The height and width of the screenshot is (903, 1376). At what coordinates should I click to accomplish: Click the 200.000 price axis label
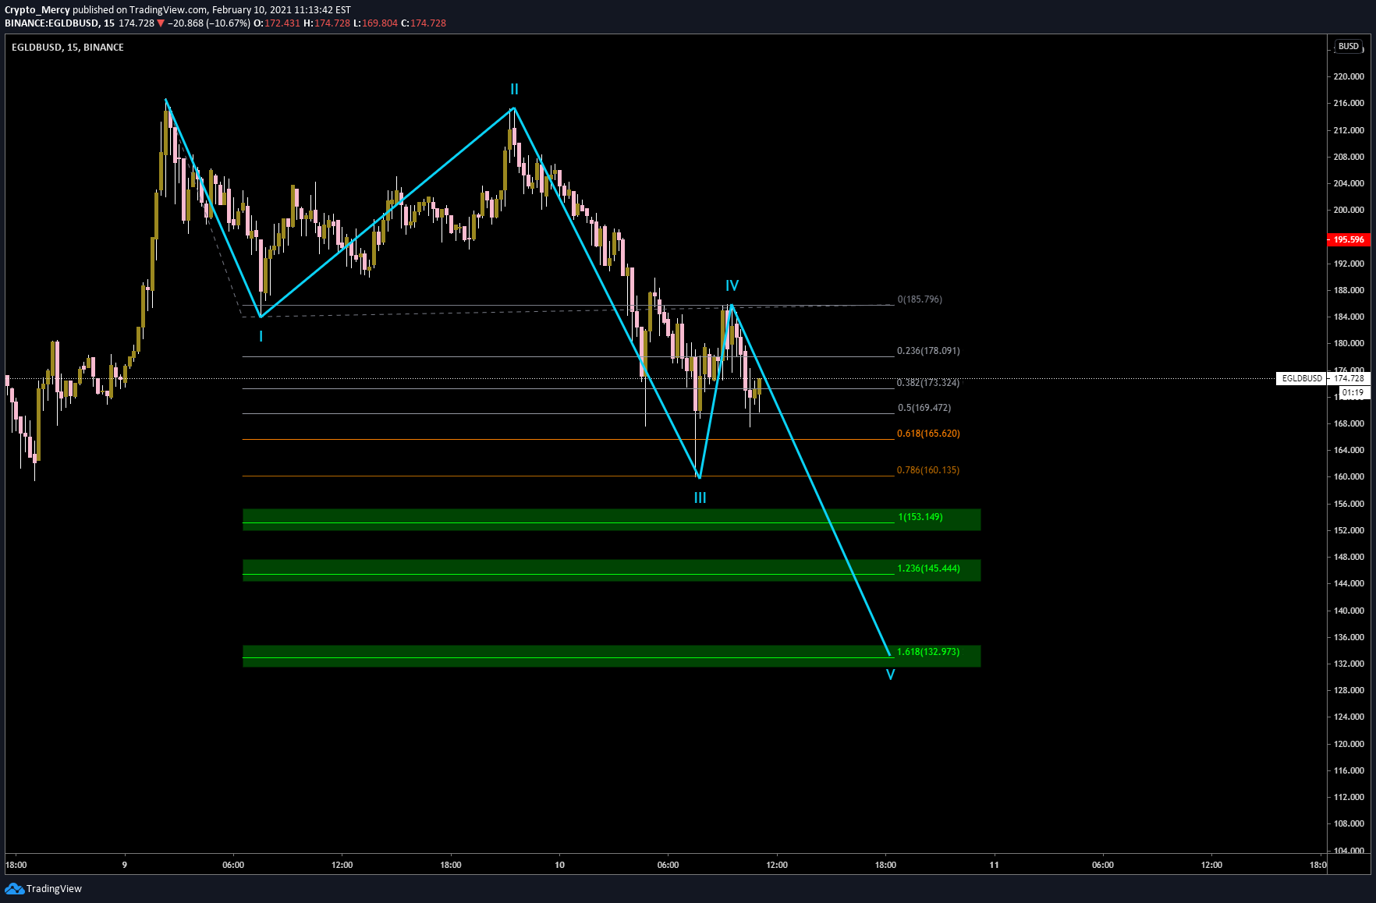pyautogui.click(x=1349, y=210)
